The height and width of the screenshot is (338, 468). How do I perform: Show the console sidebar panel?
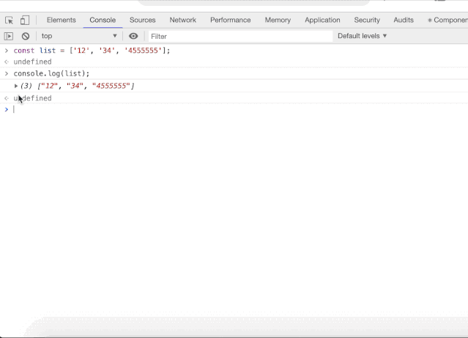pos(9,36)
